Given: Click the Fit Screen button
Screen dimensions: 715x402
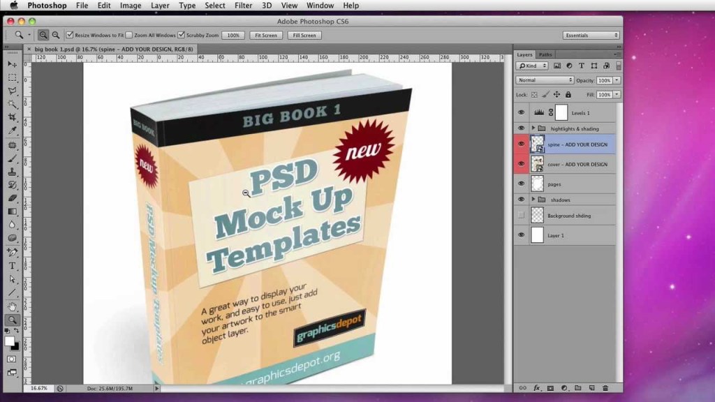Looking at the screenshot, I should [x=265, y=34].
